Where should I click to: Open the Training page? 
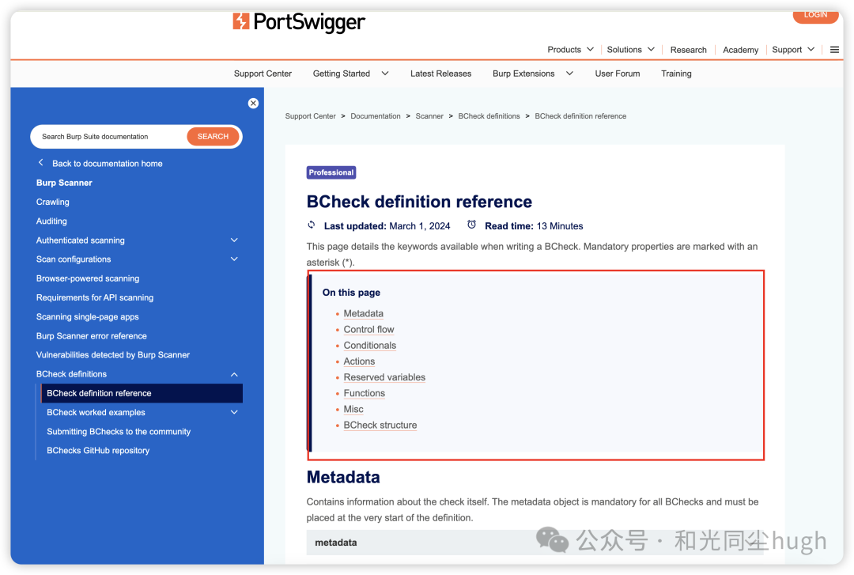(x=676, y=74)
